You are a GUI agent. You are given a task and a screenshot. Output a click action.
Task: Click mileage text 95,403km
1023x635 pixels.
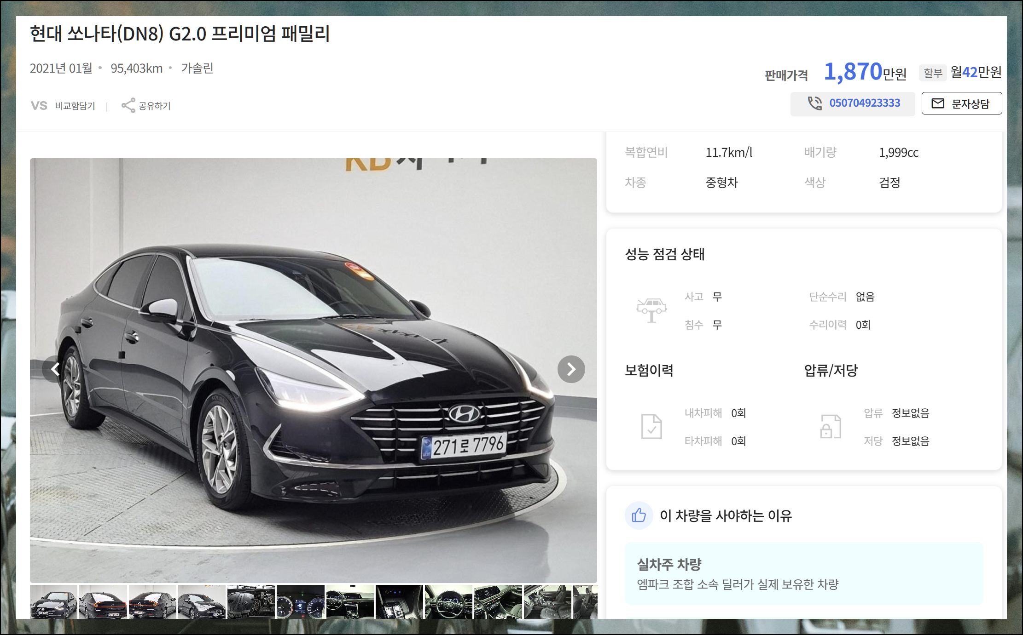[137, 69]
